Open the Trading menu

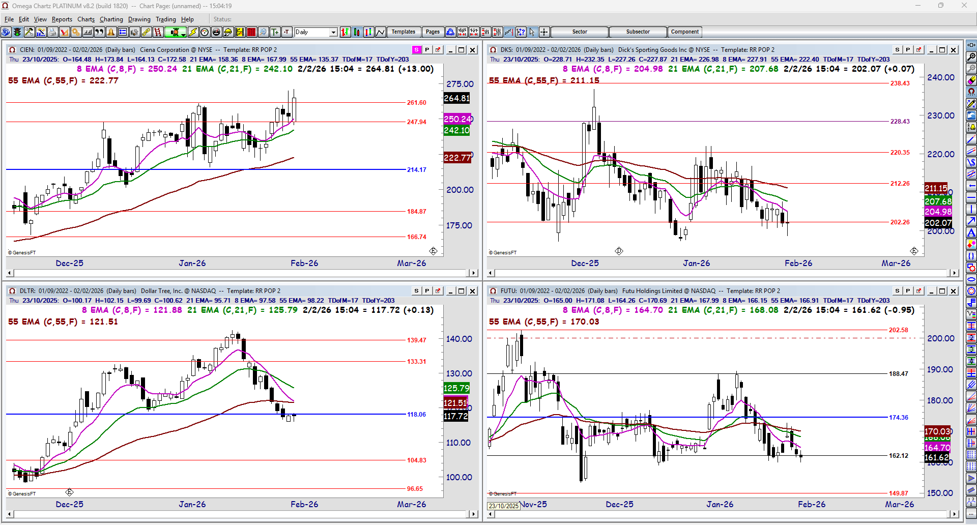tap(166, 19)
